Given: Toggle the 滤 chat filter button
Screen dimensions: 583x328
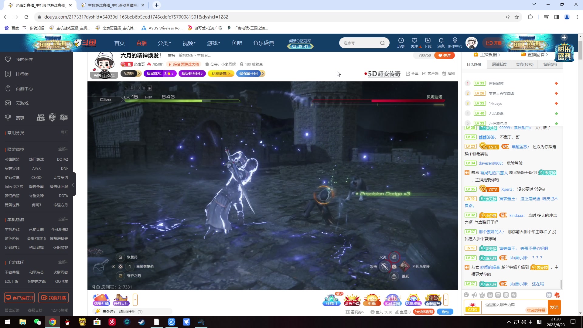Looking at the screenshot, I should (549, 295).
